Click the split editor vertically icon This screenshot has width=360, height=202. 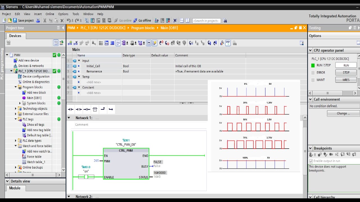188,20
